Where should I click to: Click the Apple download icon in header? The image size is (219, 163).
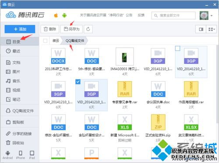click(x=56, y=15)
